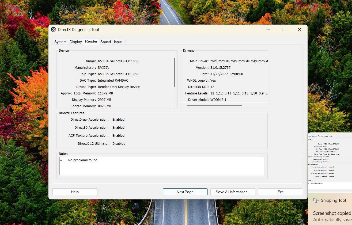Click the Device panel vertical scrollbar
The width and height of the screenshot is (352, 225).
point(175,73)
